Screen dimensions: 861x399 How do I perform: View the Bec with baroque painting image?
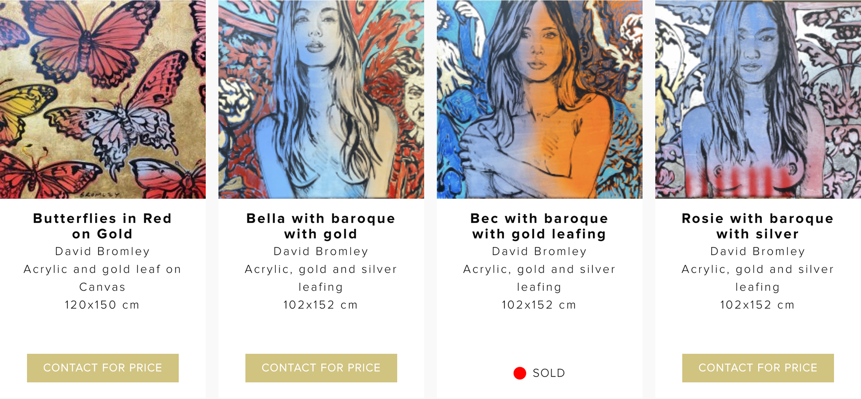point(539,99)
